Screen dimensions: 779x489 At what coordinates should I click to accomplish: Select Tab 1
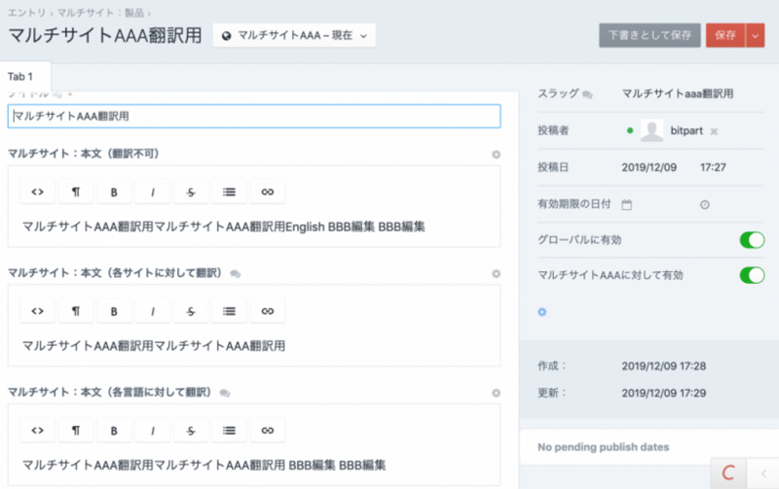20,77
